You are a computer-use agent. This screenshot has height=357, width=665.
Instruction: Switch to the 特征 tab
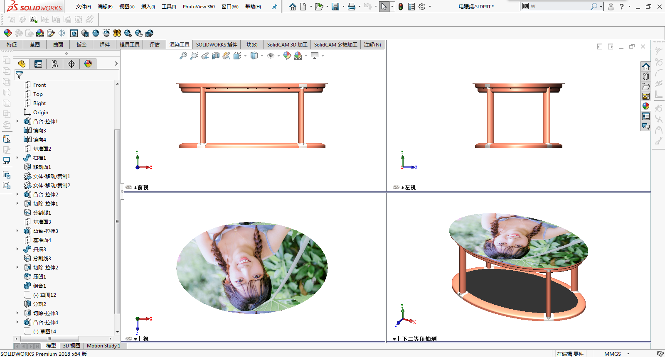(x=12, y=45)
